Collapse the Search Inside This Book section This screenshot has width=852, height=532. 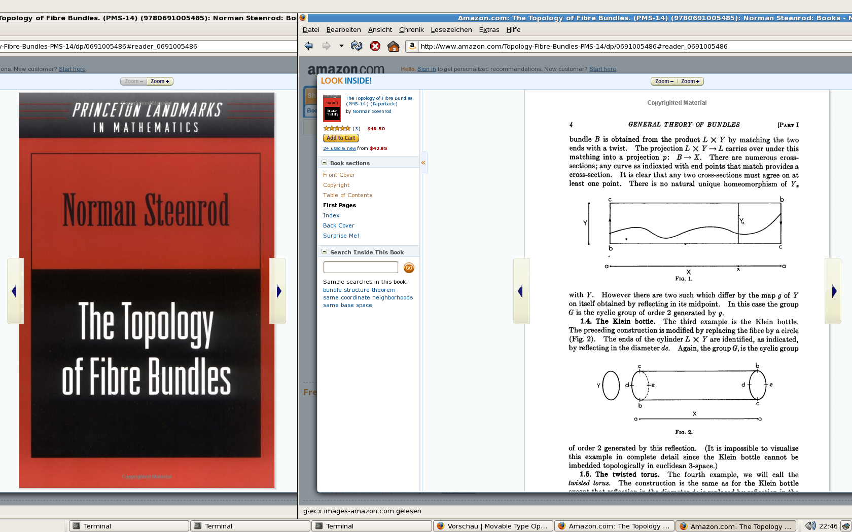pos(325,252)
